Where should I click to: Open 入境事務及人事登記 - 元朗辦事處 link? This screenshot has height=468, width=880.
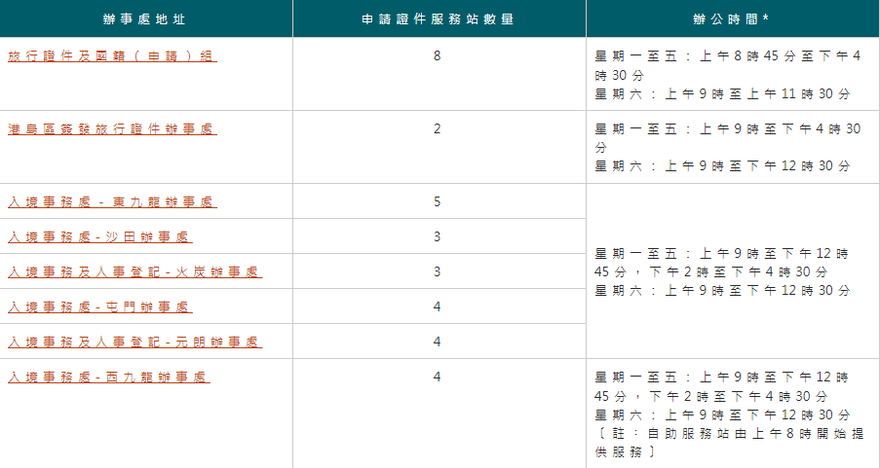tap(134, 342)
